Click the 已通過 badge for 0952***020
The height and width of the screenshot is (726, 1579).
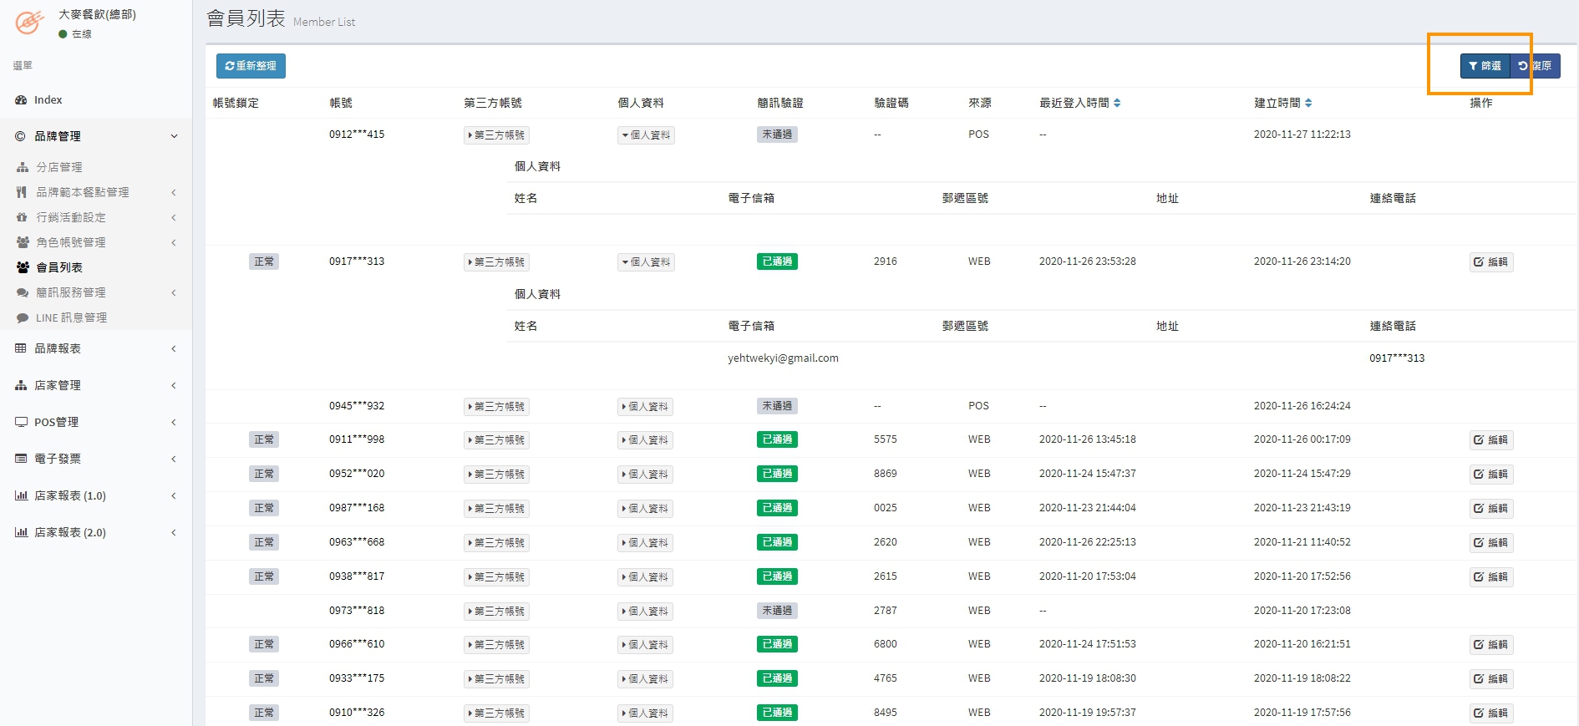pyautogui.click(x=777, y=474)
